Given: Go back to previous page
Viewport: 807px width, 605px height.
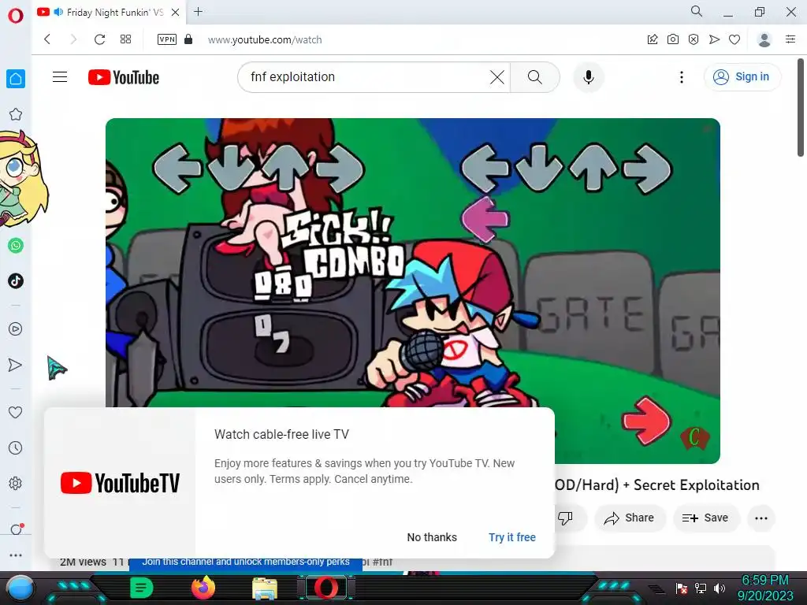Looking at the screenshot, I should click(47, 39).
